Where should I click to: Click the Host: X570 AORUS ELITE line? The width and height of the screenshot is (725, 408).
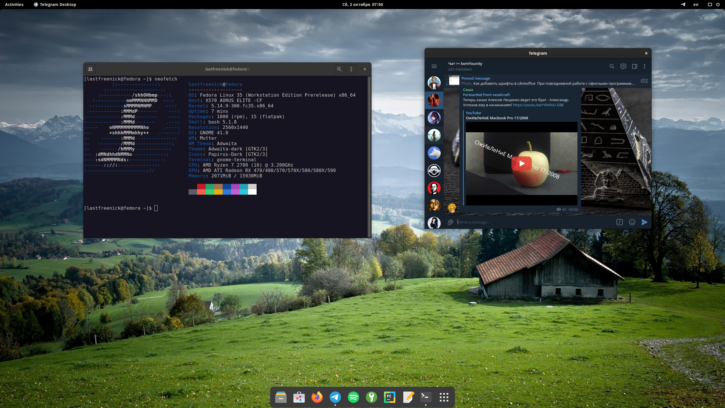pyautogui.click(x=225, y=101)
